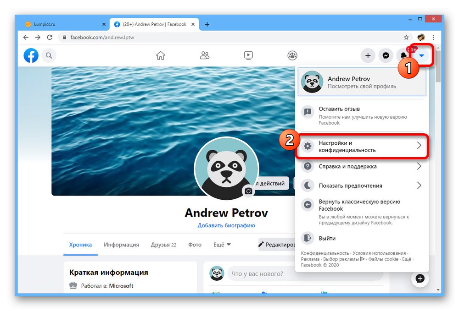Toggle the account dropdown arrow
Viewport: 459px width, 311px height.
(421, 55)
